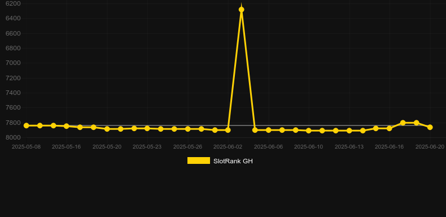446x217 pixels.
Task: Click the first raised point after 2025-06-16
Action: (403, 123)
